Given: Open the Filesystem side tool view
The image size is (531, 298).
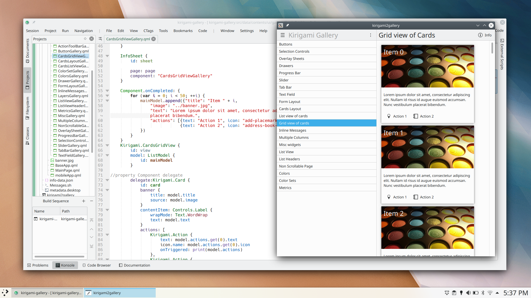Looking at the screenshot, I should click(x=27, y=108).
